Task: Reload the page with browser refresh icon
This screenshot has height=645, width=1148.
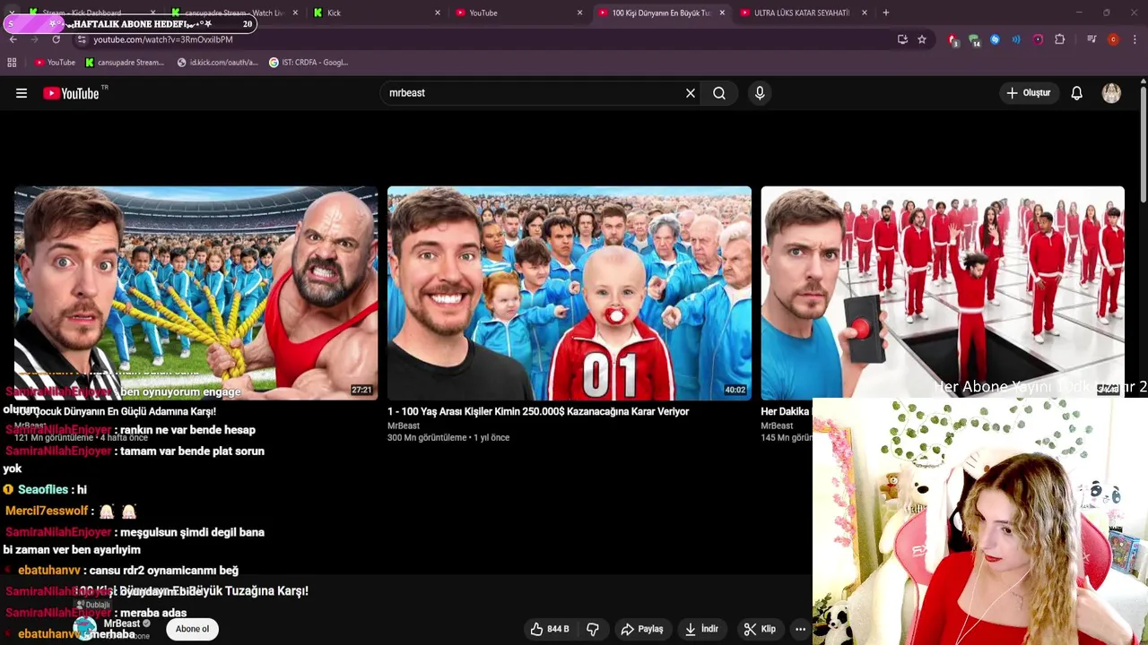Action: point(57,39)
